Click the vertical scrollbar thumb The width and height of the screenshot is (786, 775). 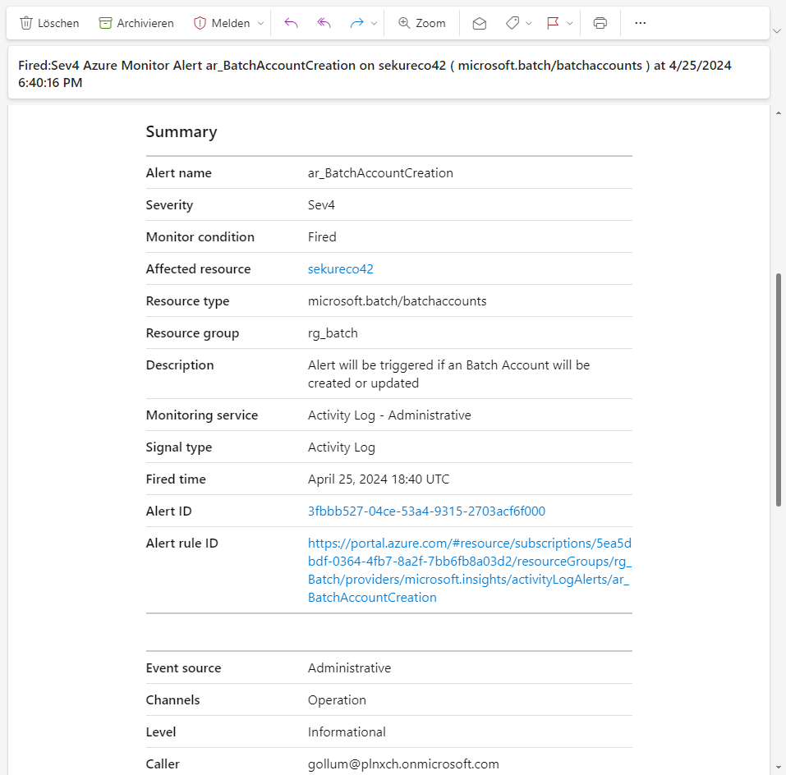tap(779, 390)
